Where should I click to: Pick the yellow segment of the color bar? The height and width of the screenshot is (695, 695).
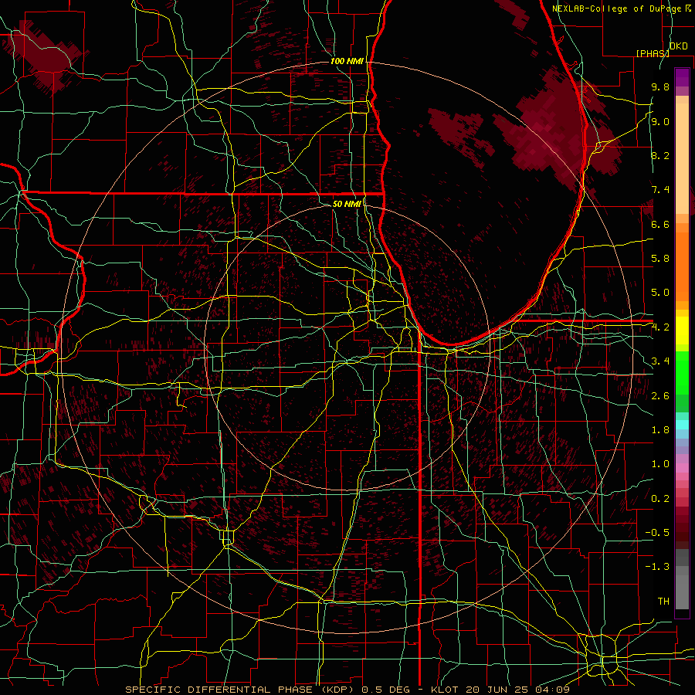682,331
